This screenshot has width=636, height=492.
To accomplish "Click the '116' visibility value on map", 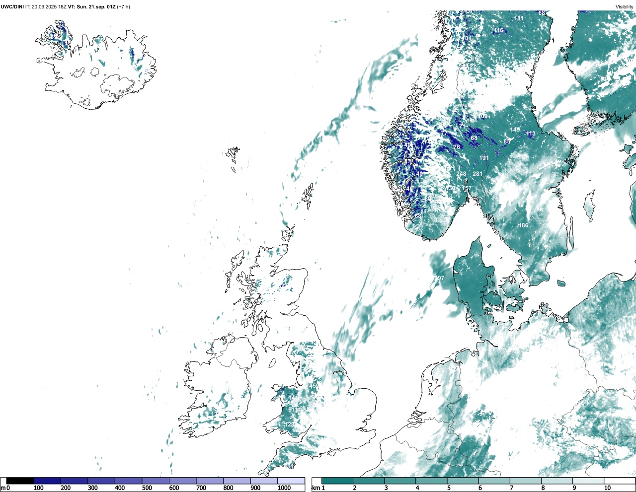I will point(498,30).
